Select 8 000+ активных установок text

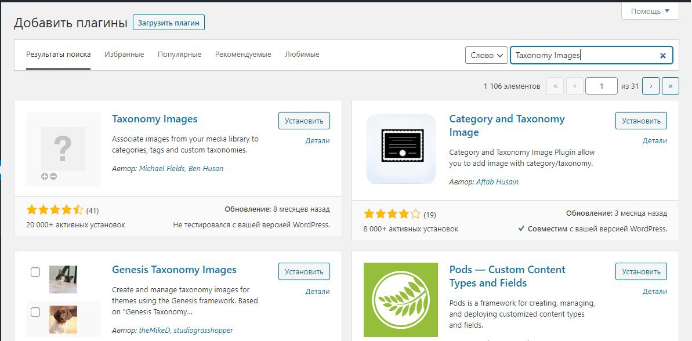point(411,230)
